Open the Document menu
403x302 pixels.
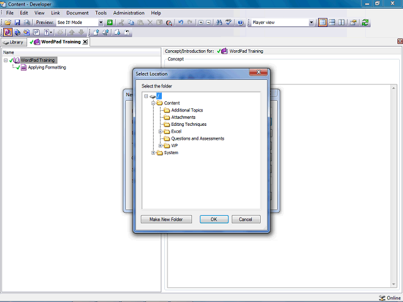[77, 13]
